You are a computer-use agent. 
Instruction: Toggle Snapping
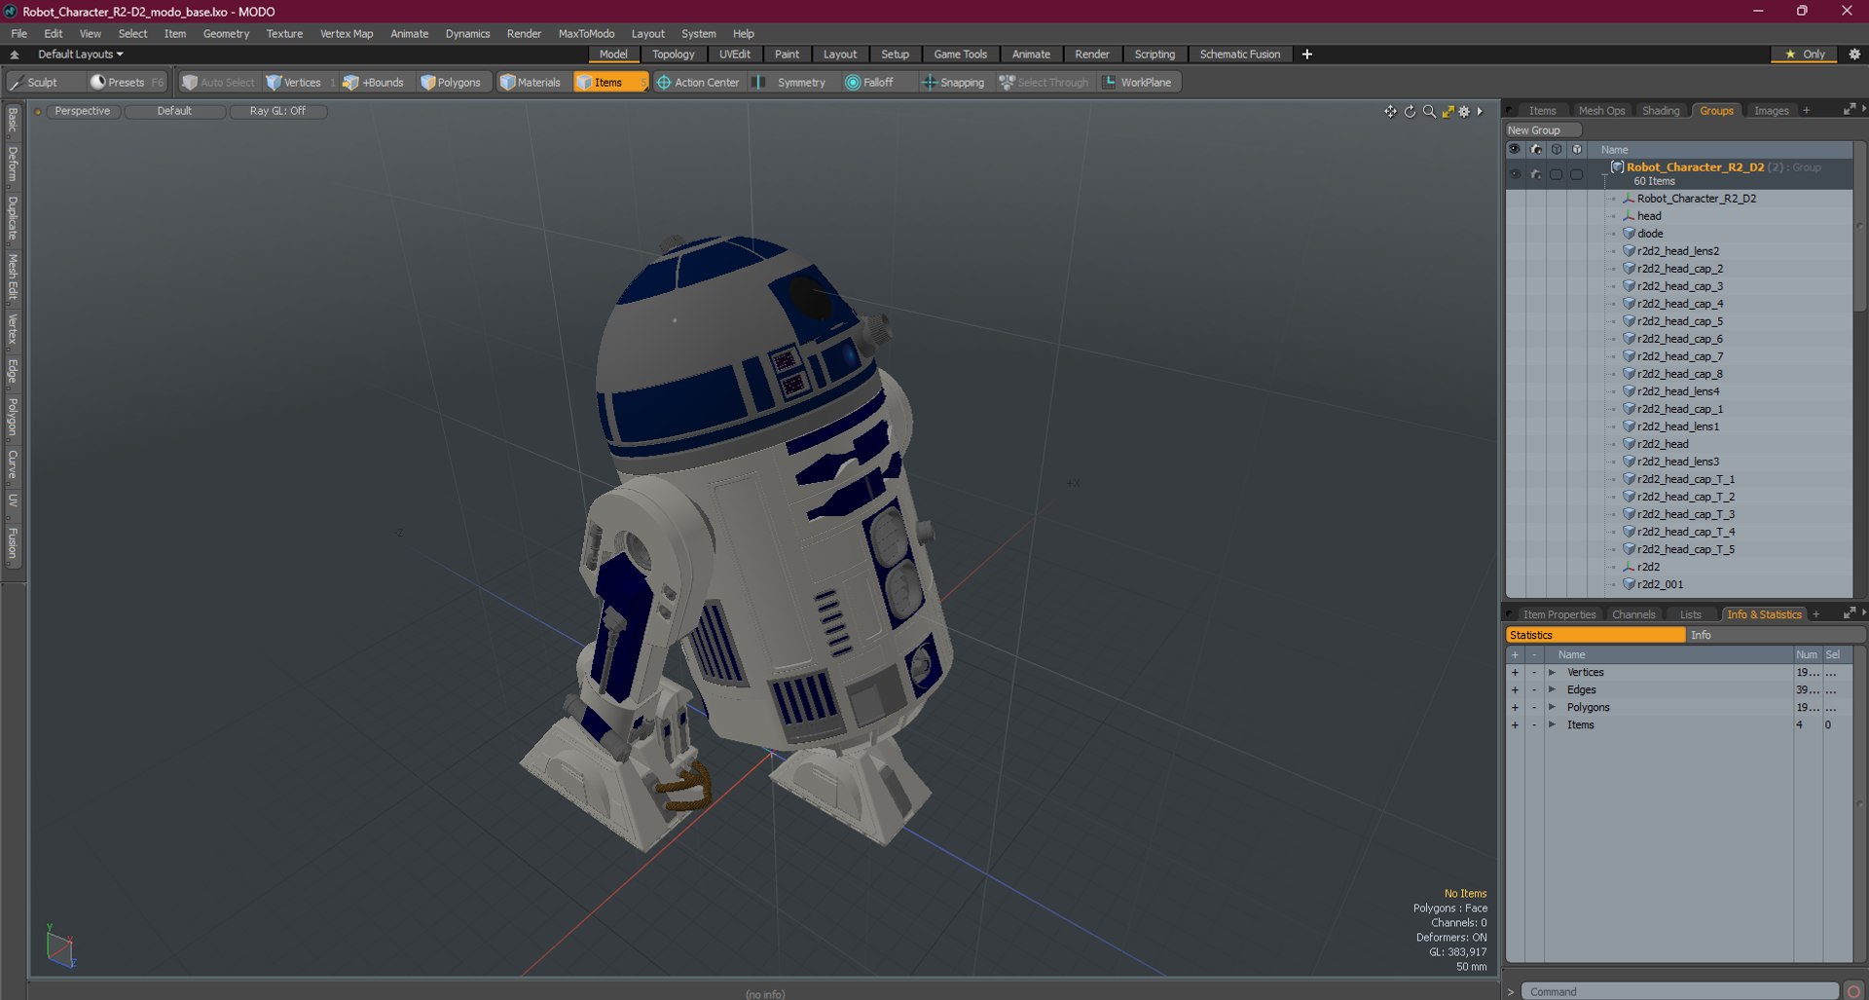[953, 83]
